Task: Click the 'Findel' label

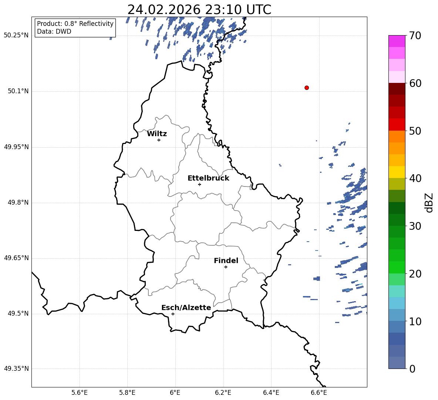Action: point(226,260)
